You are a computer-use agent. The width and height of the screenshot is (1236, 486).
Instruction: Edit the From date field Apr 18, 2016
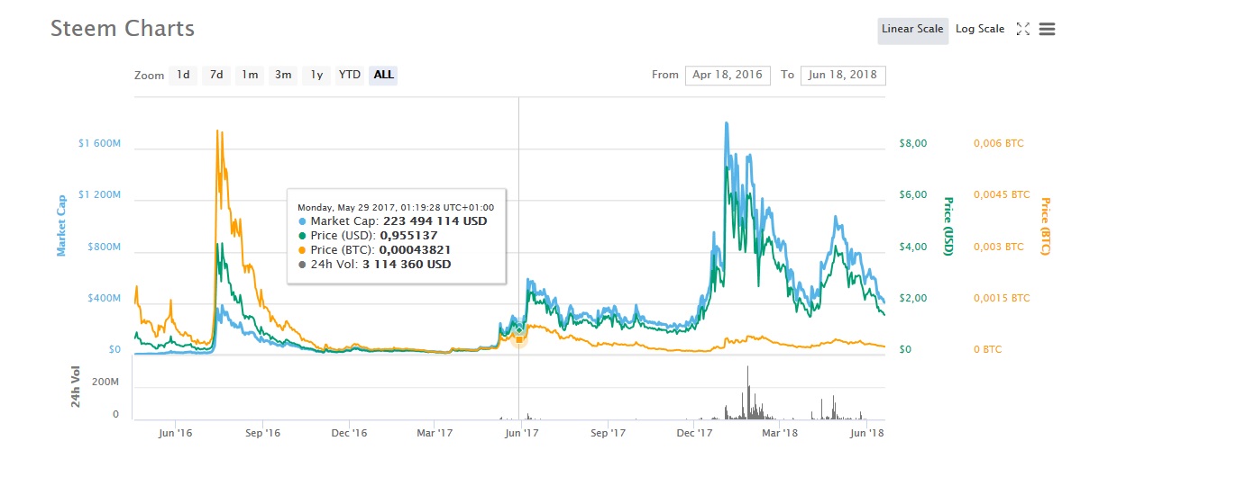[x=728, y=75]
